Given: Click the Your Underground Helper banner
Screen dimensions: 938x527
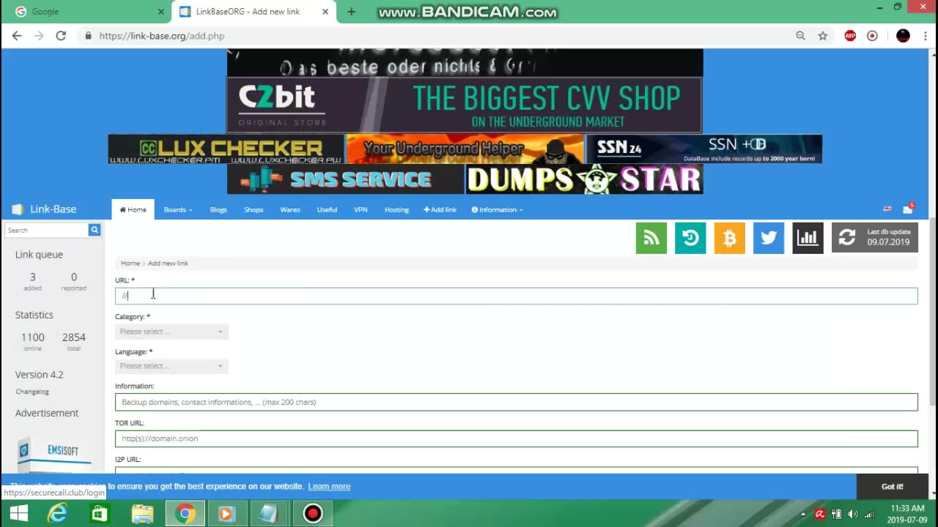Looking at the screenshot, I should tap(465, 149).
